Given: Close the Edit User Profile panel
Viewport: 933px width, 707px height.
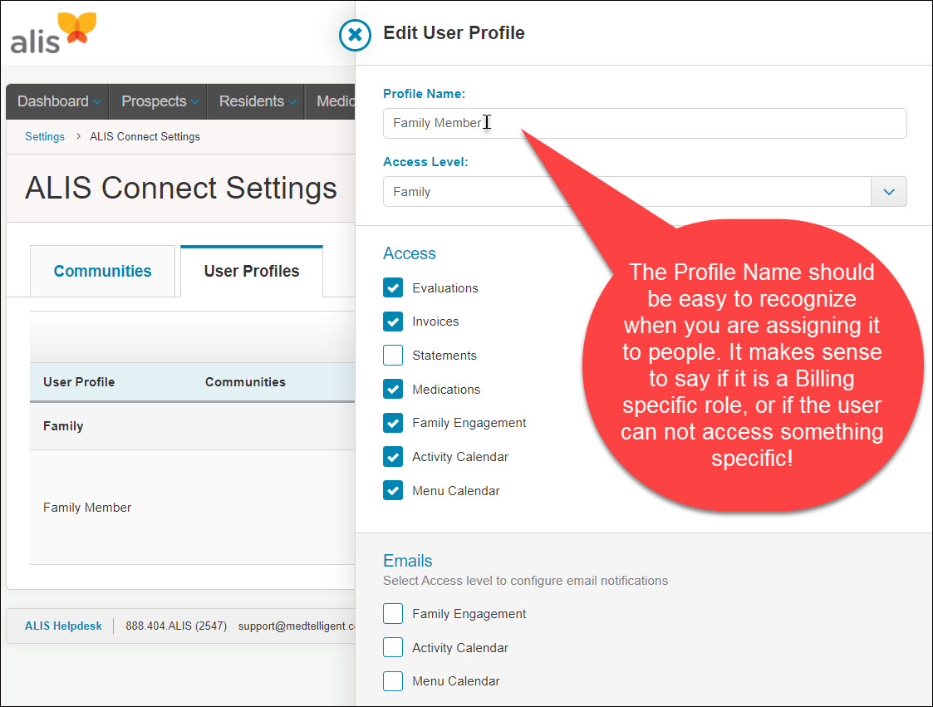Looking at the screenshot, I should pyautogui.click(x=356, y=35).
